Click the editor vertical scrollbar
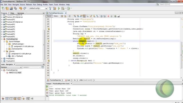This screenshot has width=183, height=103. pos(181,55)
